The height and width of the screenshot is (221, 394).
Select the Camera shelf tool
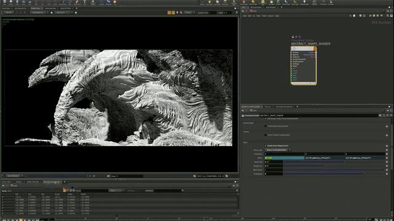[x=202, y=2]
